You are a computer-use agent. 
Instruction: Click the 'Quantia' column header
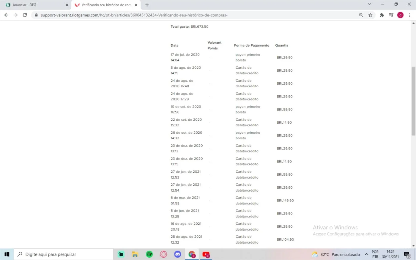pyautogui.click(x=281, y=45)
